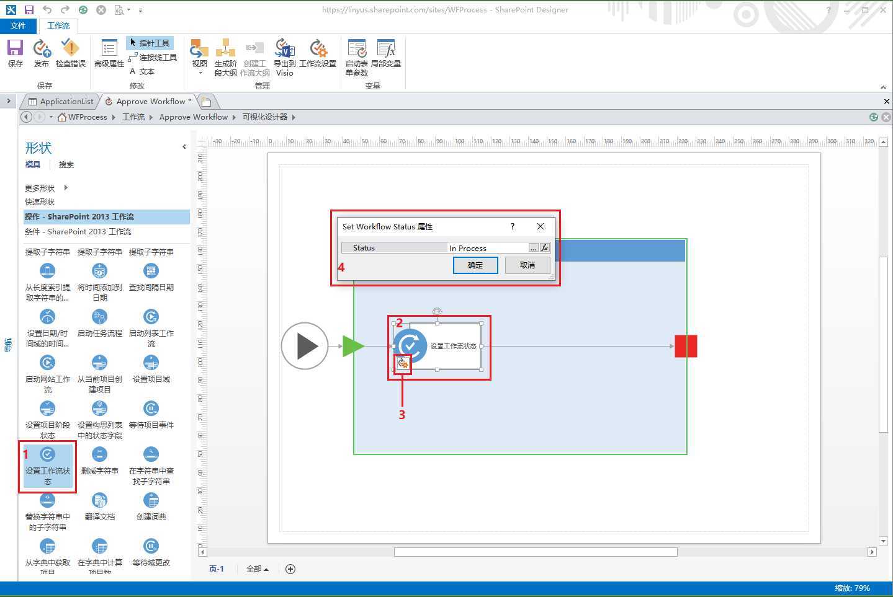Select 操作 - SharePoint 2013 工作流 stencil
893x597 pixels.
(106, 216)
